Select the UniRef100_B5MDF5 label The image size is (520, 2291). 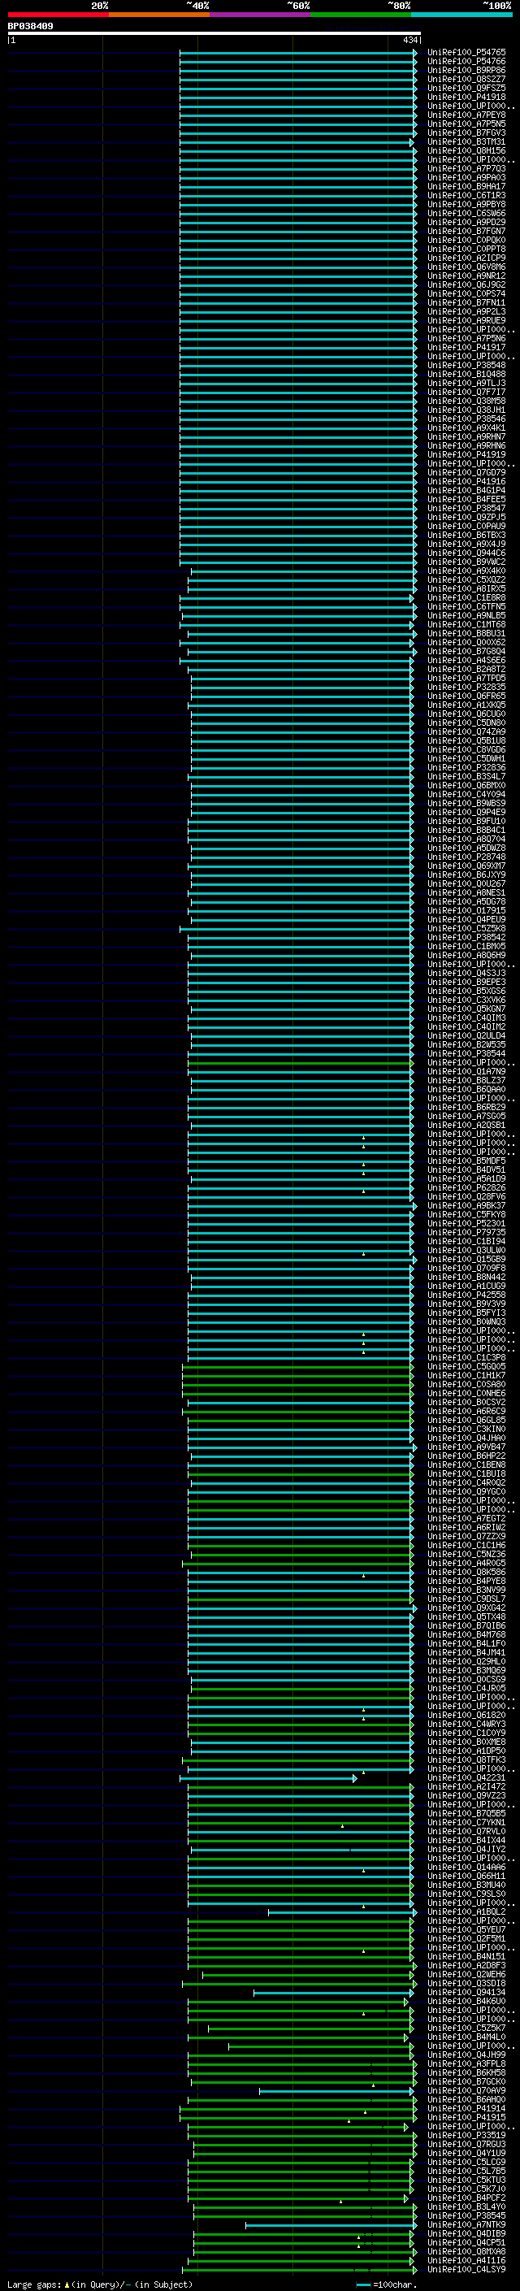click(x=466, y=1161)
